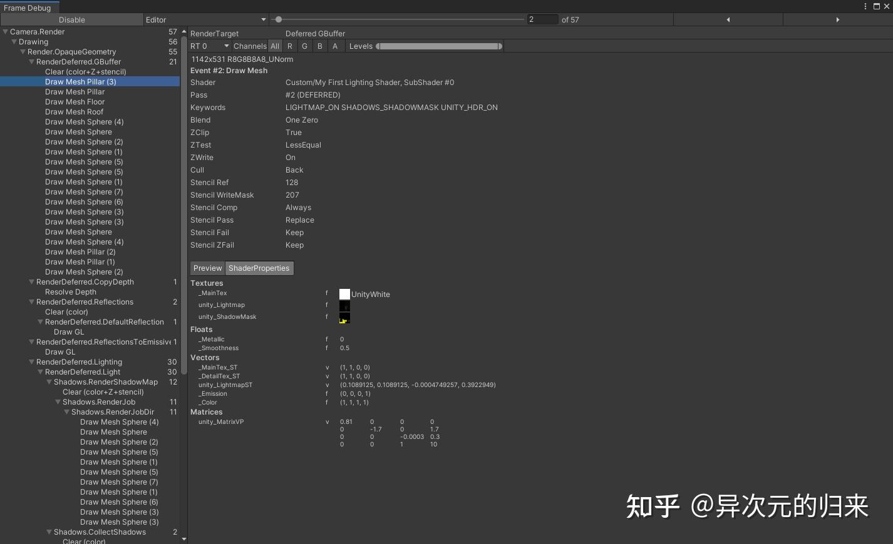
Task: Collapse the RenderDeferred.GBuffer node
Action: tap(31, 61)
